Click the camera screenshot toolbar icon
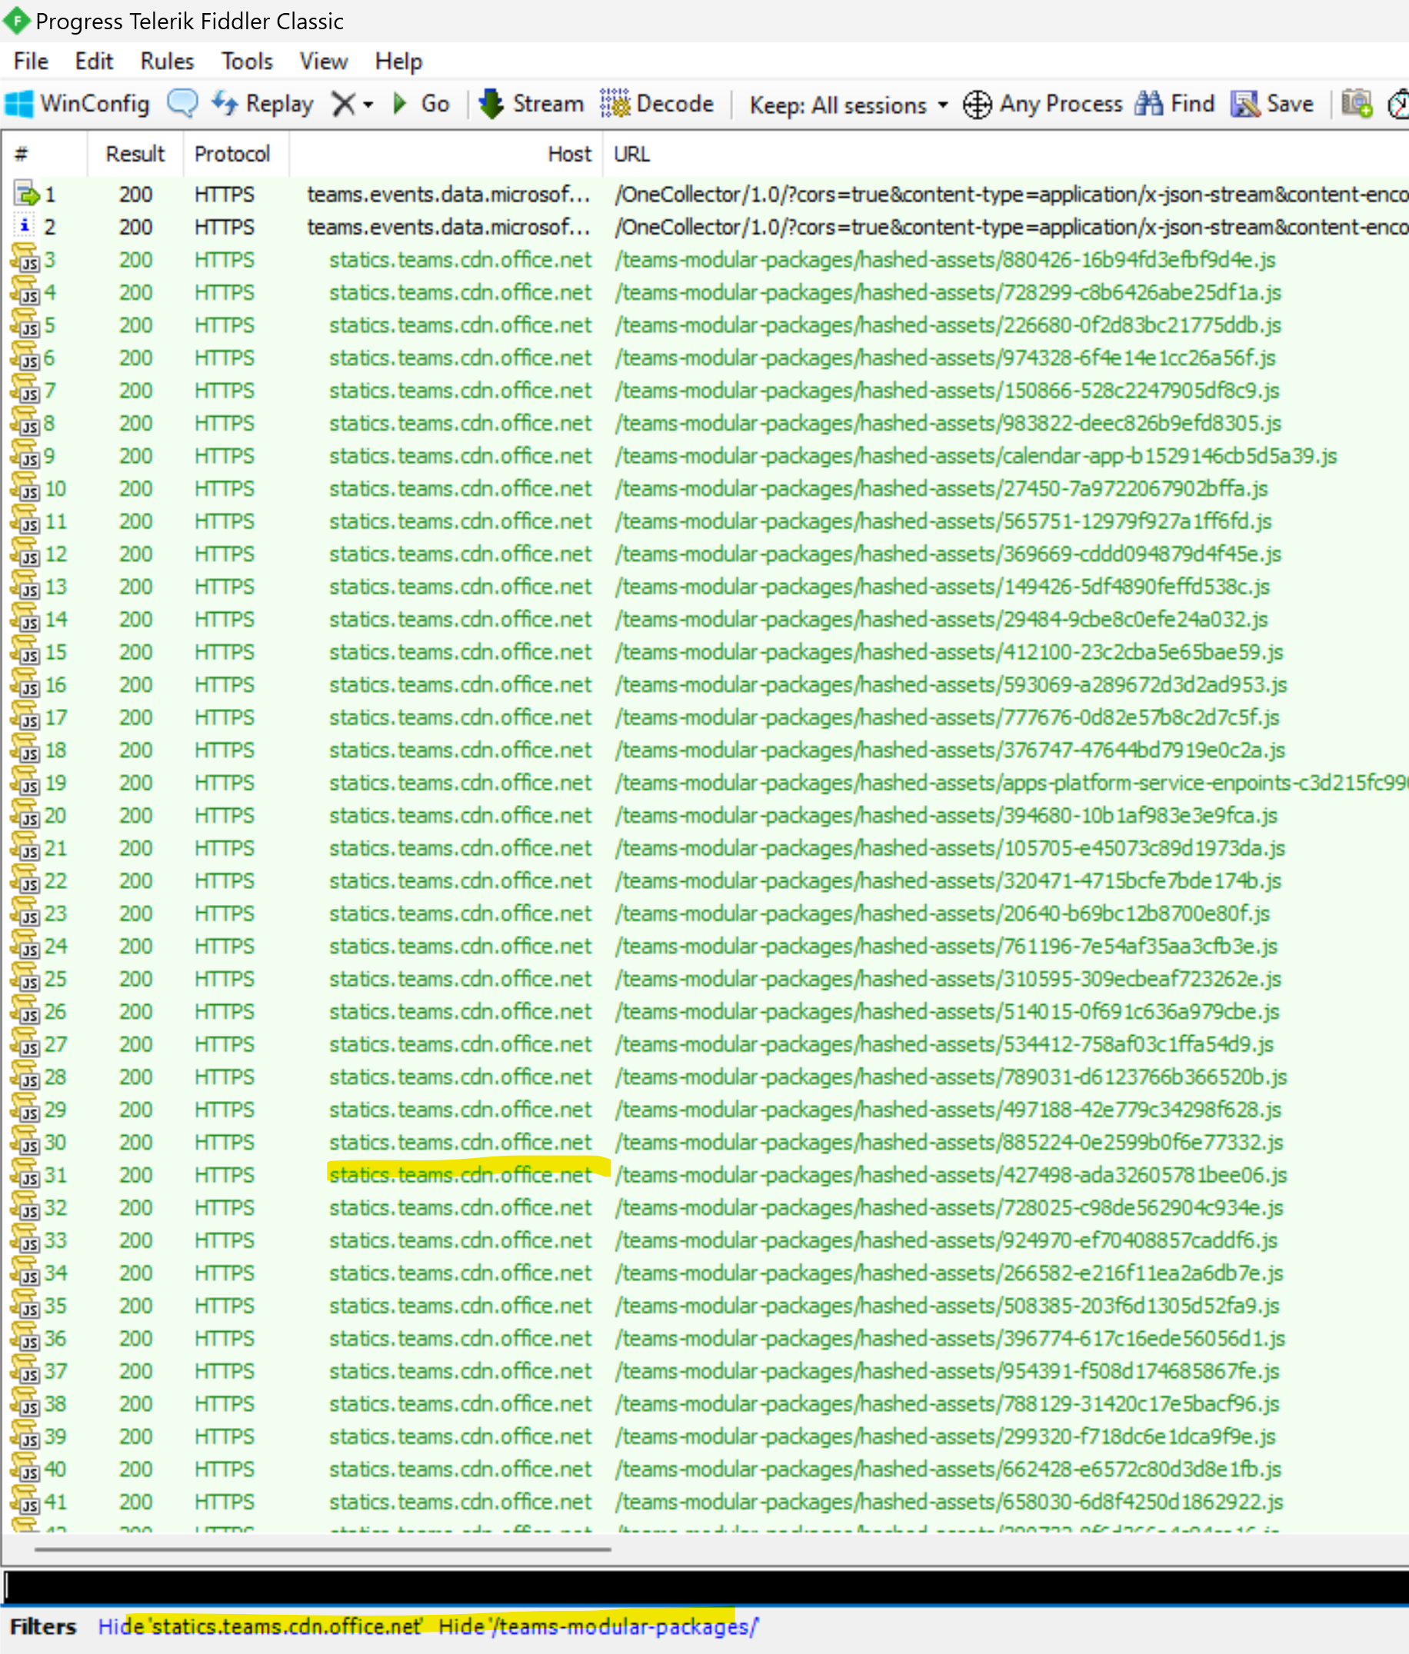This screenshot has width=1409, height=1654. 1356,104
